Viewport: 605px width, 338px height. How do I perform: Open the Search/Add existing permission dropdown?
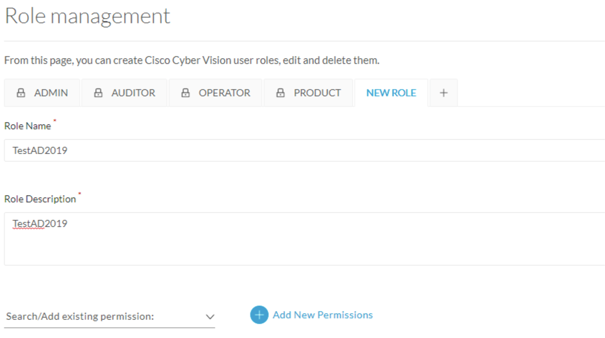tap(108, 316)
